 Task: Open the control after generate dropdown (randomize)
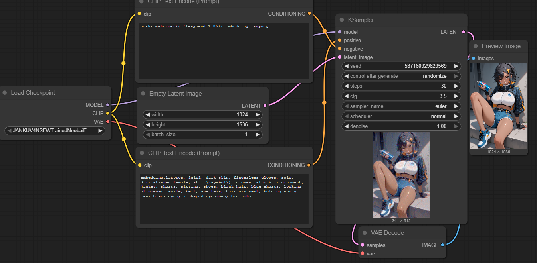[402, 76]
